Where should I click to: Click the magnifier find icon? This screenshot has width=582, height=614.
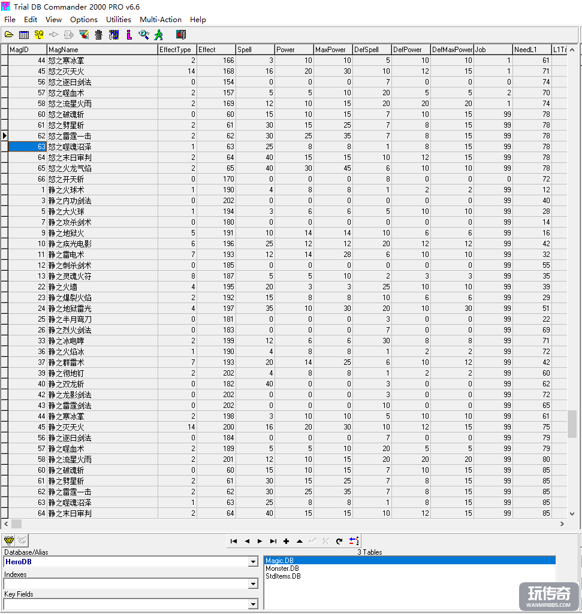144,35
